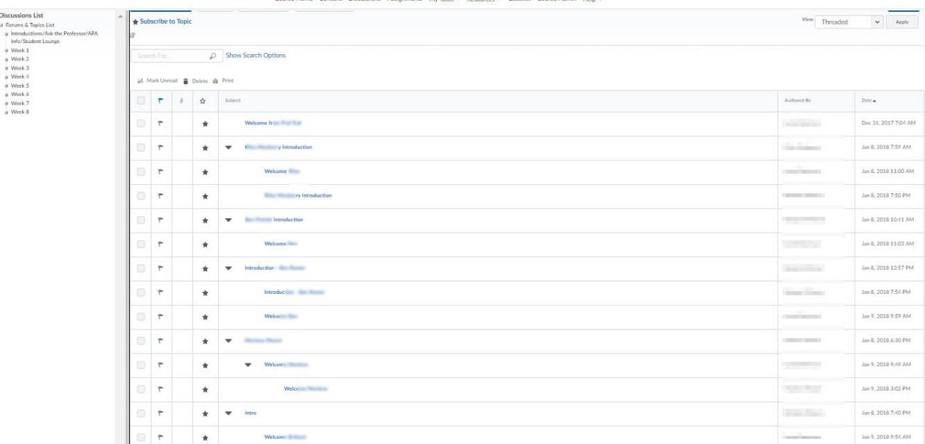Click the star icon in header row
Viewport: 925px width, 444px height.
205,101
